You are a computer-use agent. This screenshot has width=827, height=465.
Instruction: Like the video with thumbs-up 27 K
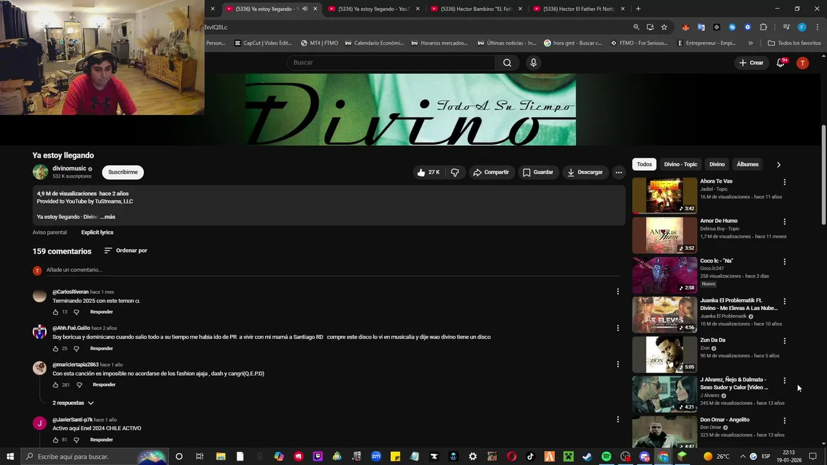(x=428, y=172)
